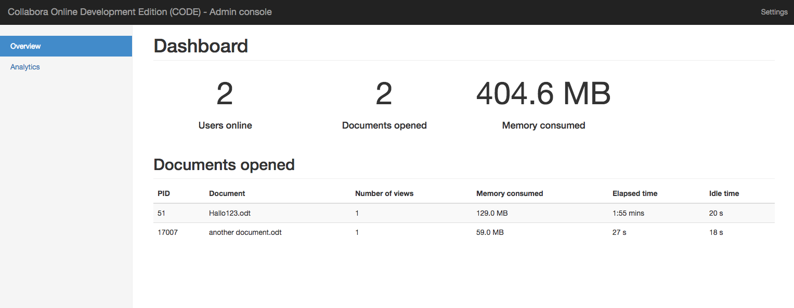The image size is (794, 308).
Task: Click the Elapsed time column header
Action: pos(635,193)
